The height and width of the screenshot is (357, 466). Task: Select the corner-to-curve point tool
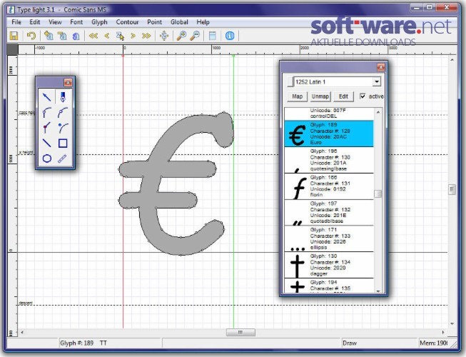(x=47, y=112)
